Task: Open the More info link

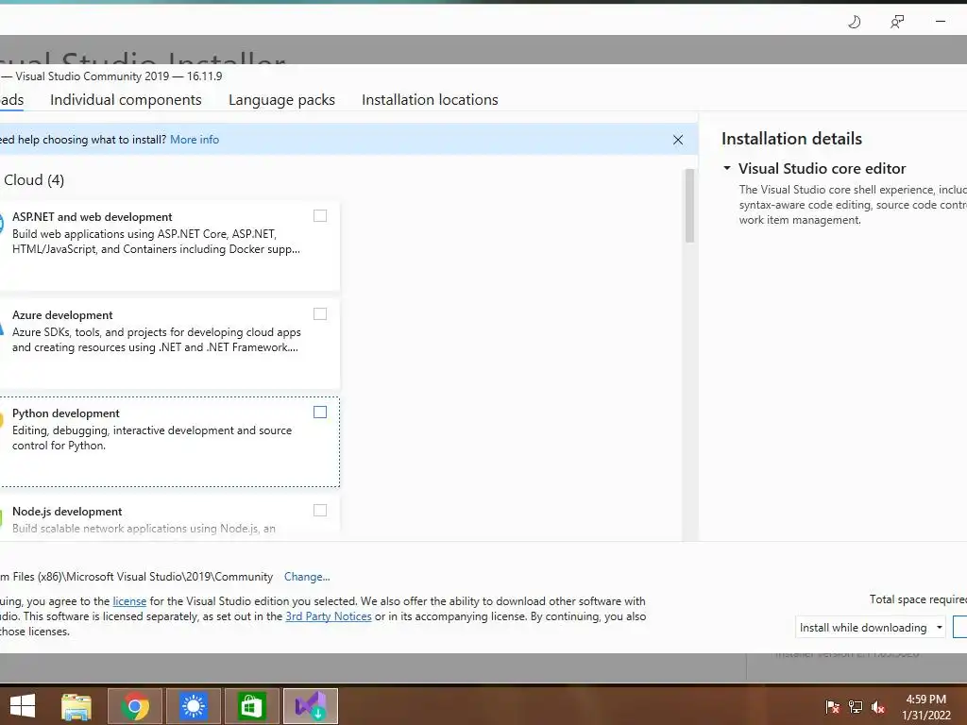Action: 195,140
